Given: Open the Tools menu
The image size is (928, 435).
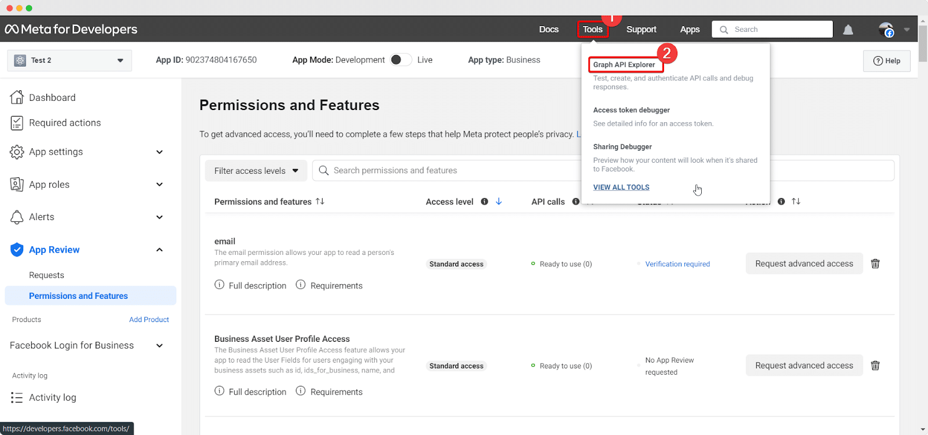Looking at the screenshot, I should (593, 29).
